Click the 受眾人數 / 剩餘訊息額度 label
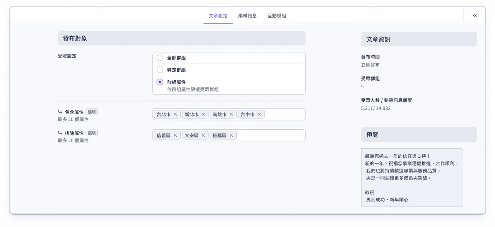Image resolution: width=495 pixels, height=227 pixels. [x=387, y=100]
